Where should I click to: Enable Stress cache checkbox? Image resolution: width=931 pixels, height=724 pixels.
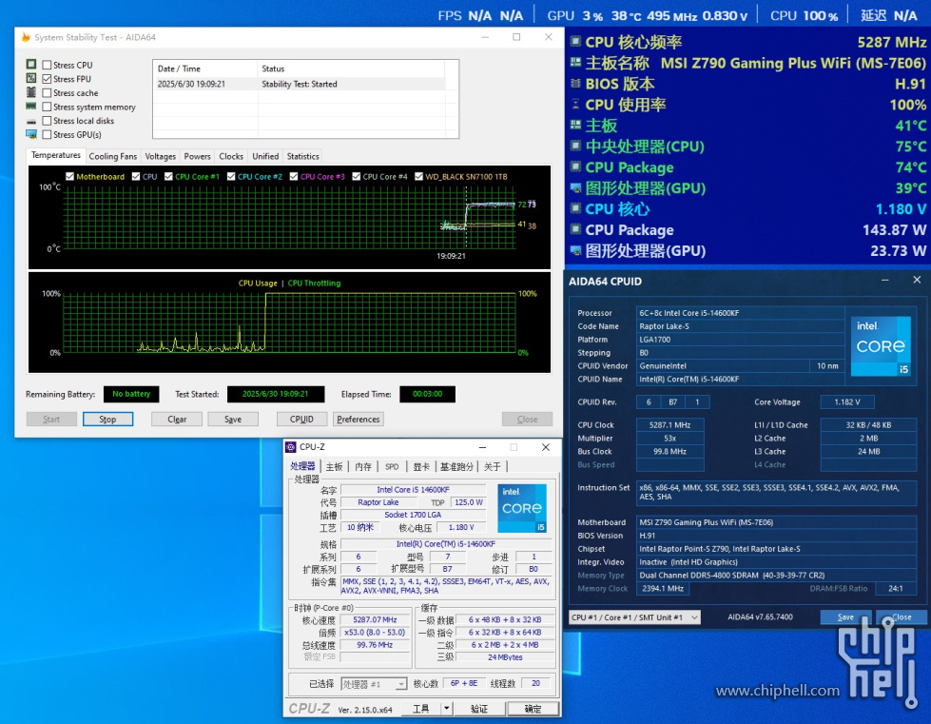pyautogui.click(x=47, y=92)
